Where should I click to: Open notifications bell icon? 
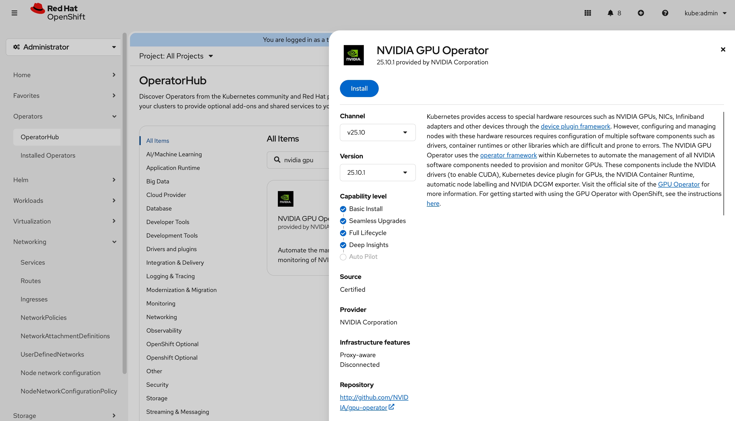coord(610,13)
